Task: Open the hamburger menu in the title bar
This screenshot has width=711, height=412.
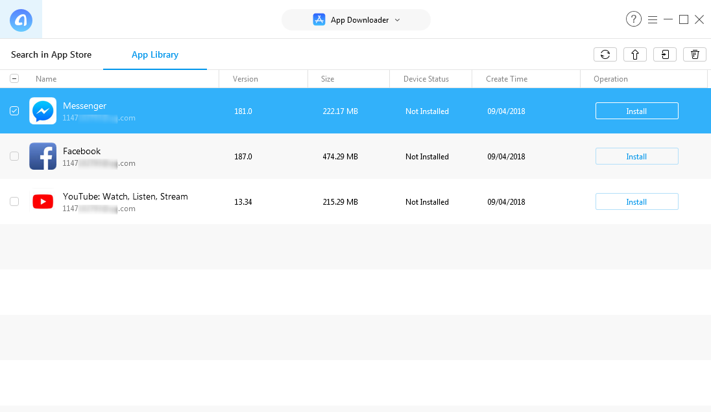Action: (x=653, y=19)
